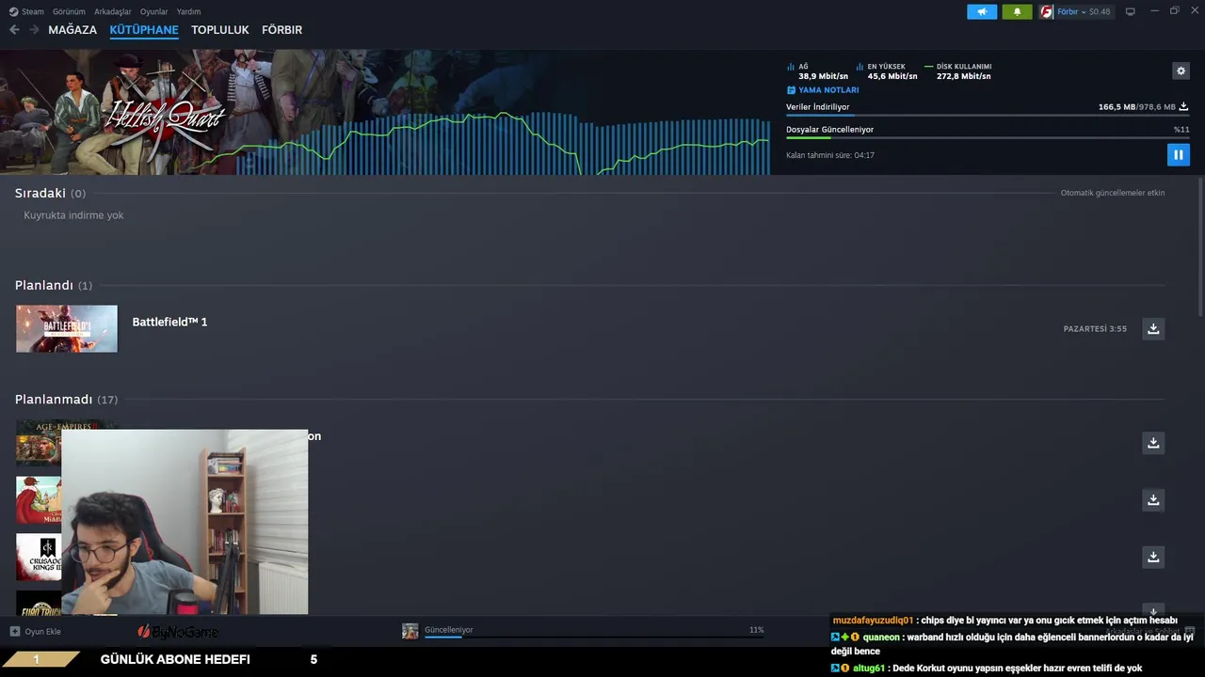Click the PAZARTESİ 3:55 schedule text

(1095, 329)
